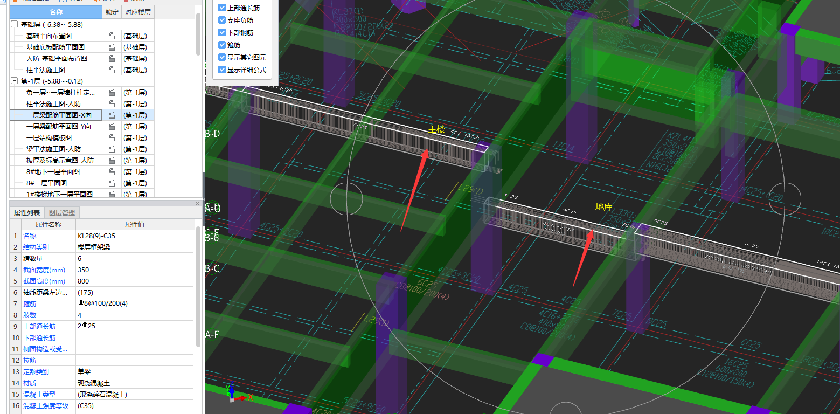
Task: Click the 混凝土强度等级 property name
Action: point(45,405)
